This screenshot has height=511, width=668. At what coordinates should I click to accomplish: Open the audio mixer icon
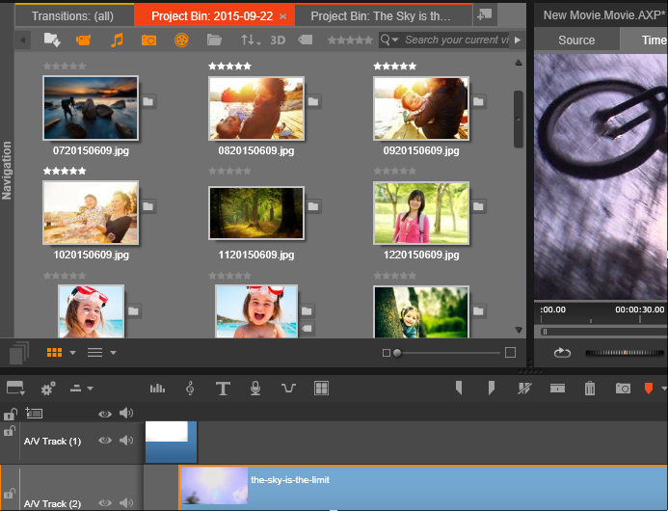point(157,389)
